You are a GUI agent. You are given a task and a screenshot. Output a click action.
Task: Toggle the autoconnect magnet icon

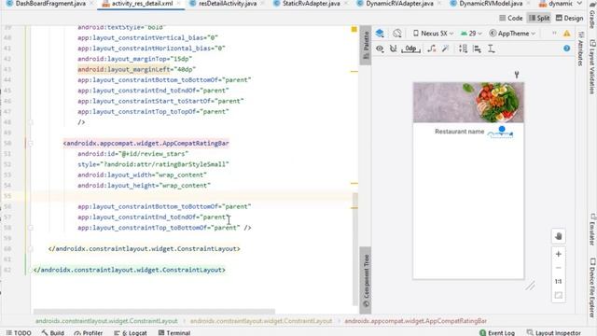point(394,49)
